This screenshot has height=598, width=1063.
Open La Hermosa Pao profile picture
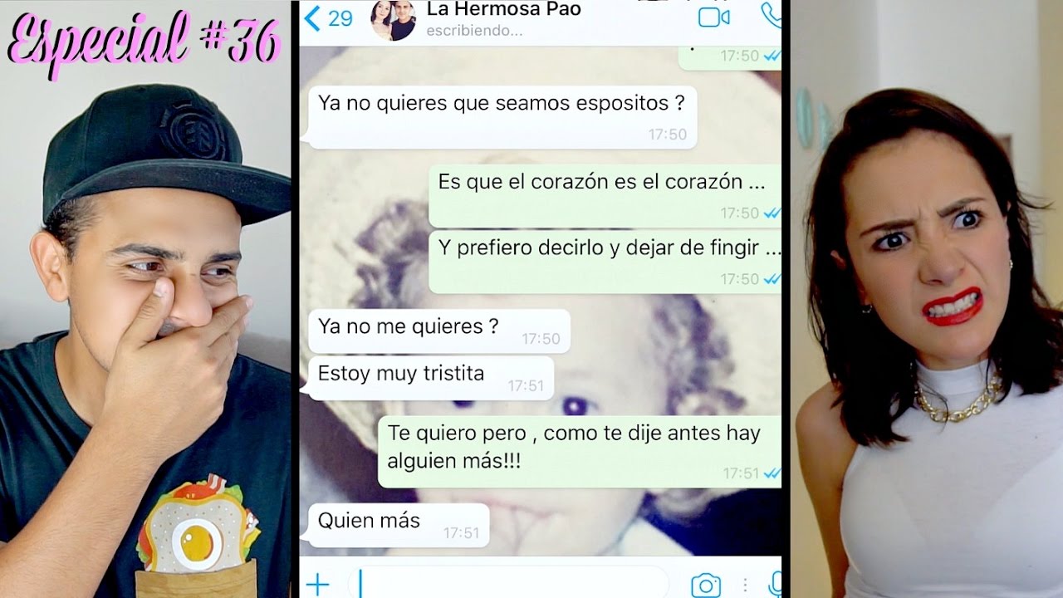tap(393, 20)
